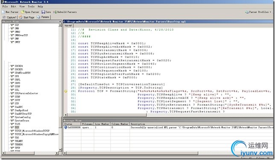
Task: Select the TFTP tree item
Action: 18,148
